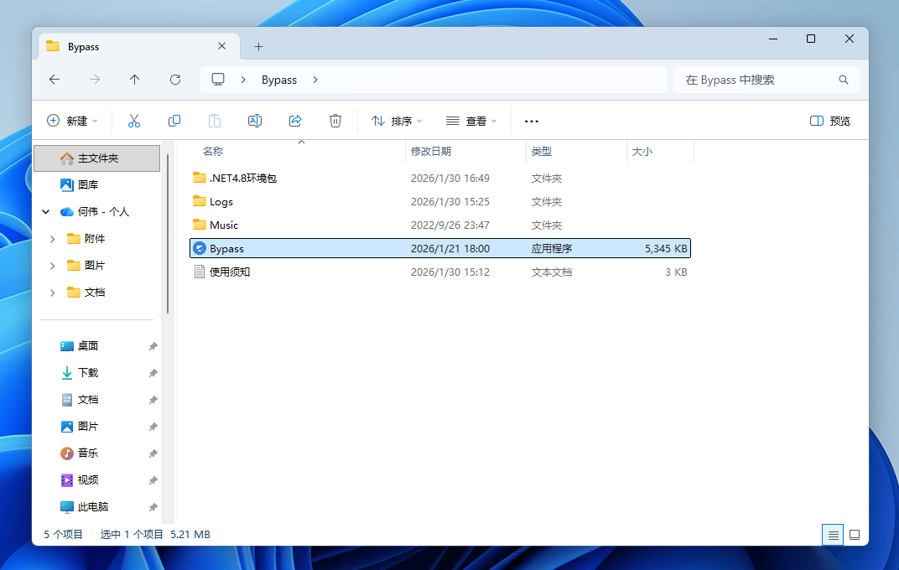899x570 pixels.
Task: Open the 排序 sort dropdown
Action: click(x=395, y=121)
